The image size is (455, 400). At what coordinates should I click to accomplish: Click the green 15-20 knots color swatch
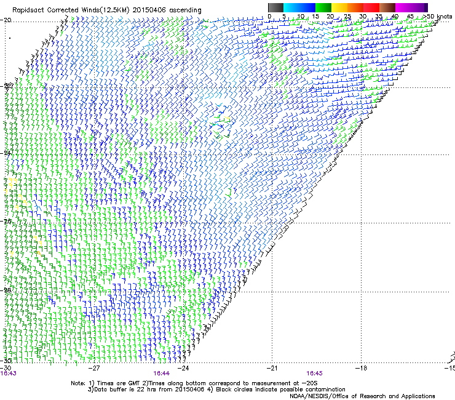tap(323, 7)
